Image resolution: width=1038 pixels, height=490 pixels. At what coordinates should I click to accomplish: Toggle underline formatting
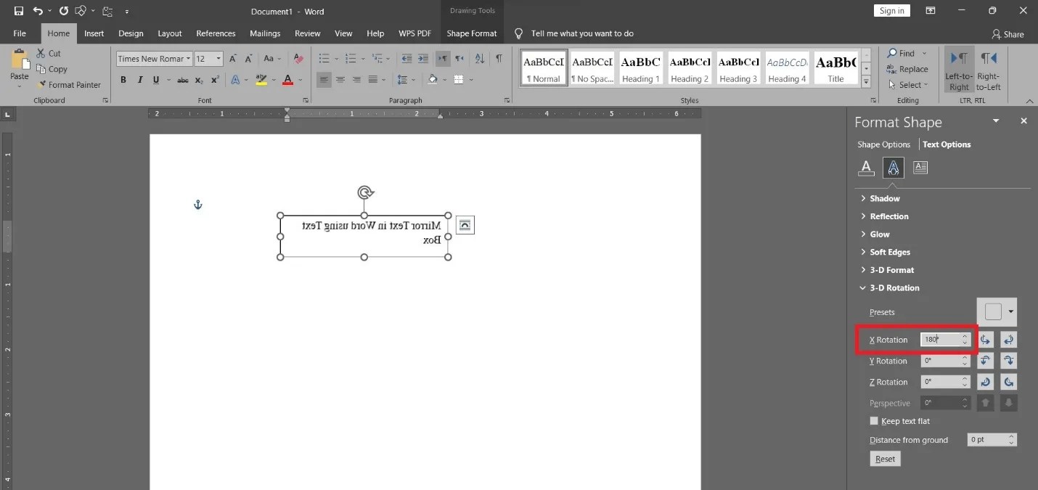(155, 80)
